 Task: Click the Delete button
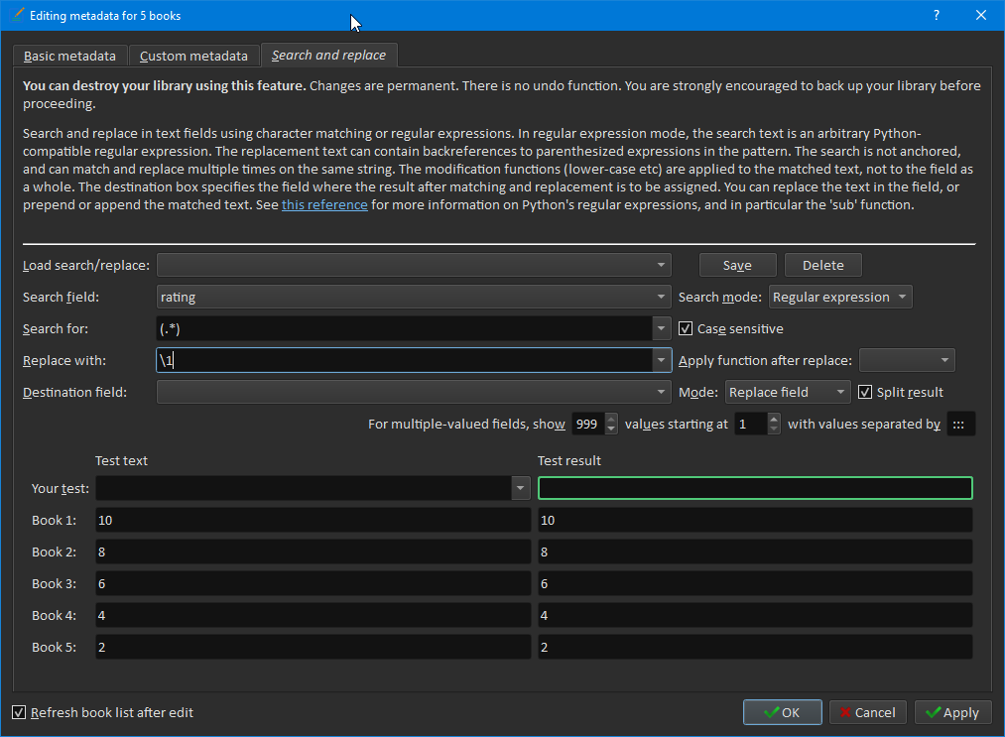[823, 265]
